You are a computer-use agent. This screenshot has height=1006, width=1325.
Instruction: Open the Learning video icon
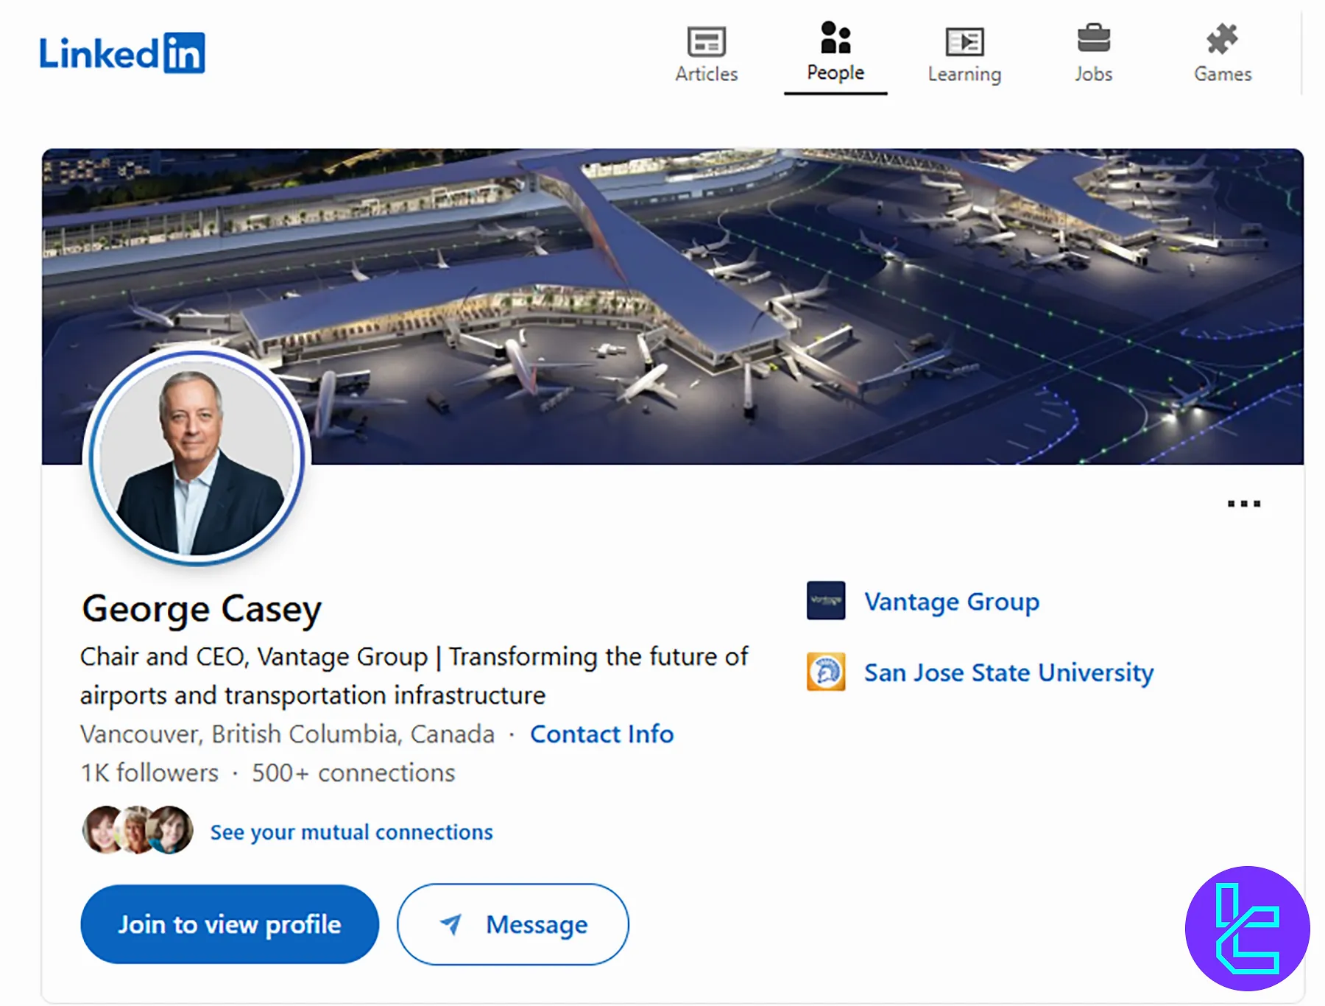tap(964, 41)
